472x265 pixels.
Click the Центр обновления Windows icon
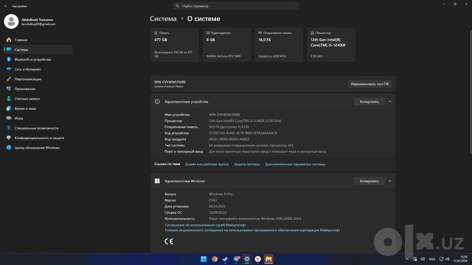click(x=8, y=148)
